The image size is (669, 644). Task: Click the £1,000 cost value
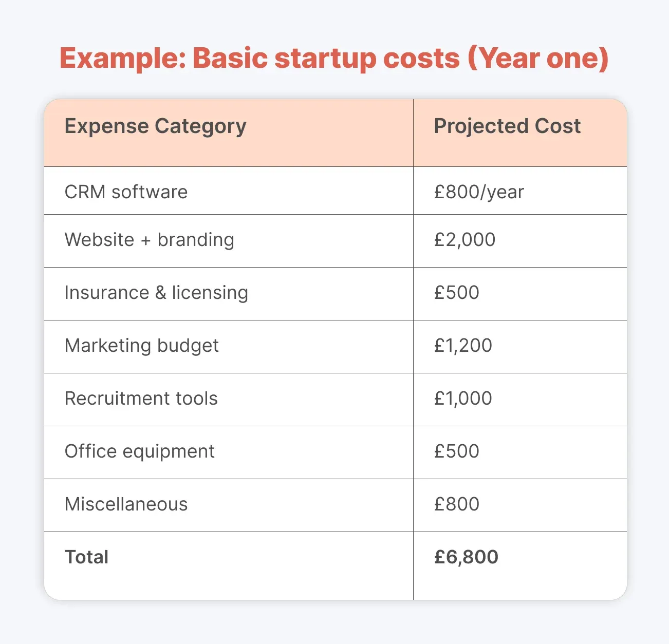[x=463, y=399]
